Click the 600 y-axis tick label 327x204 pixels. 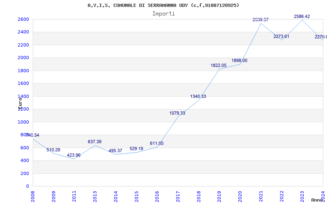(25, 148)
